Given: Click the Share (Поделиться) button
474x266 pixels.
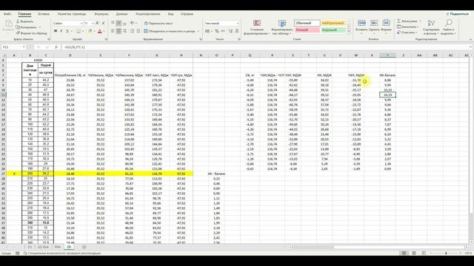Looking at the screenshot, I should pos(457,14).
